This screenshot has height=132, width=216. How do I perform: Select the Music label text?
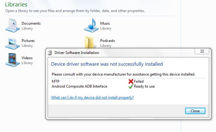(x=105, y=23)
